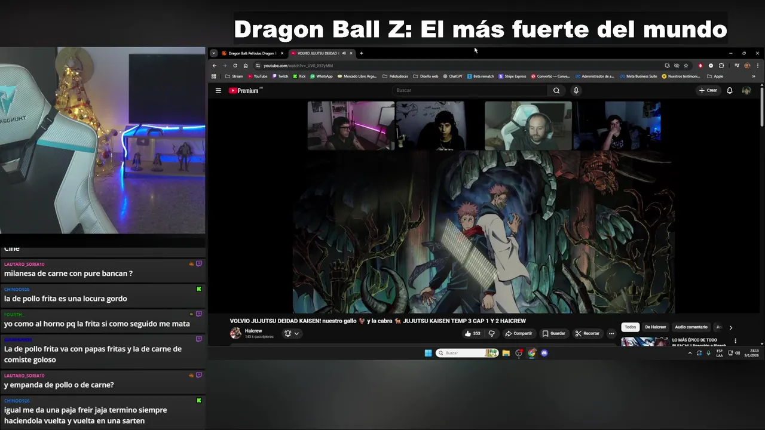Open options menu for LO MÁS ÉPICO video
765x430 pixels.
pos(736,341)
